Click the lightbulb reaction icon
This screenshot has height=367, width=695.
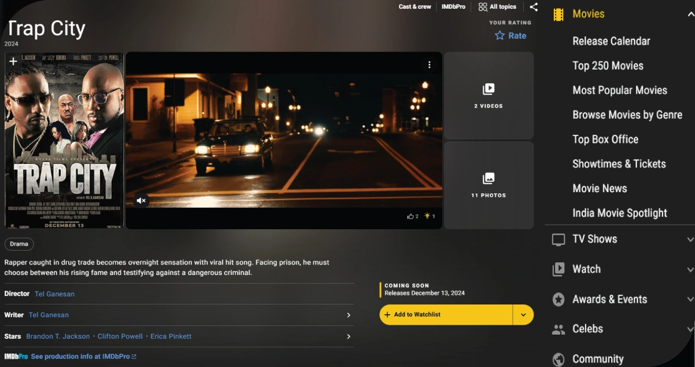coord(427,216)
